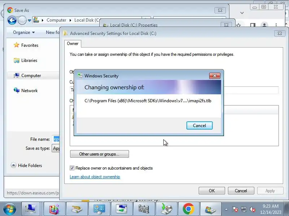Go back in Save As dialog

(12, 20)
